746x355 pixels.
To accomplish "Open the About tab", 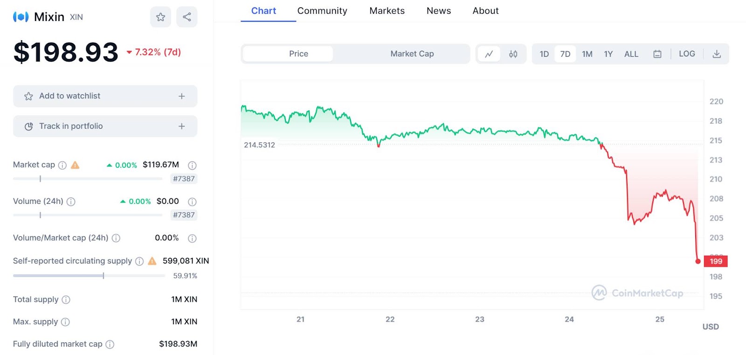I will (485, 11).
